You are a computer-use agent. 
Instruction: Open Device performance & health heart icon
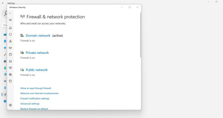(x=10, y=68)
